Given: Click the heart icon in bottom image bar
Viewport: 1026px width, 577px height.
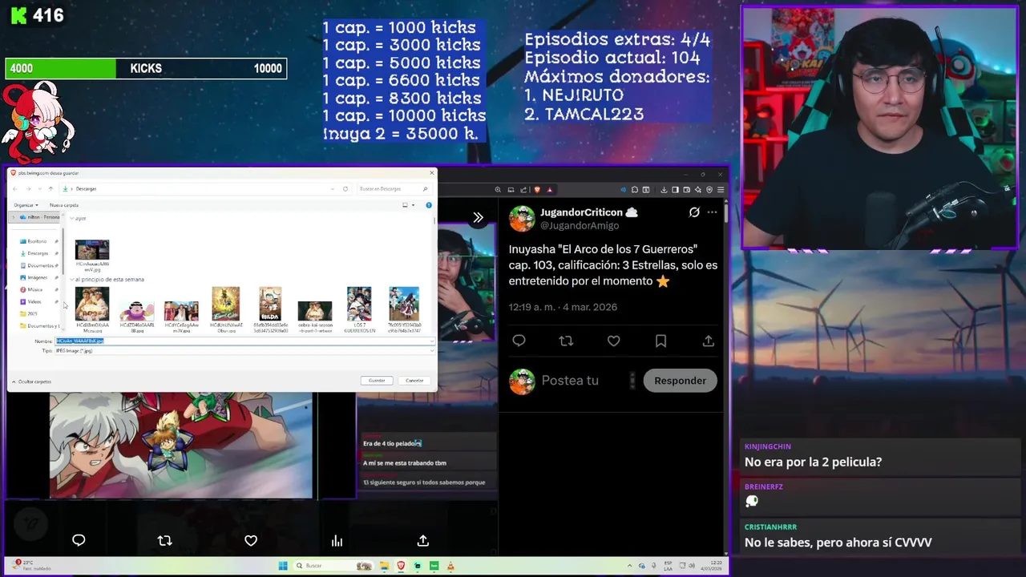Looking at the screenshot, I should pyautogui.click(x=251, y=540).
